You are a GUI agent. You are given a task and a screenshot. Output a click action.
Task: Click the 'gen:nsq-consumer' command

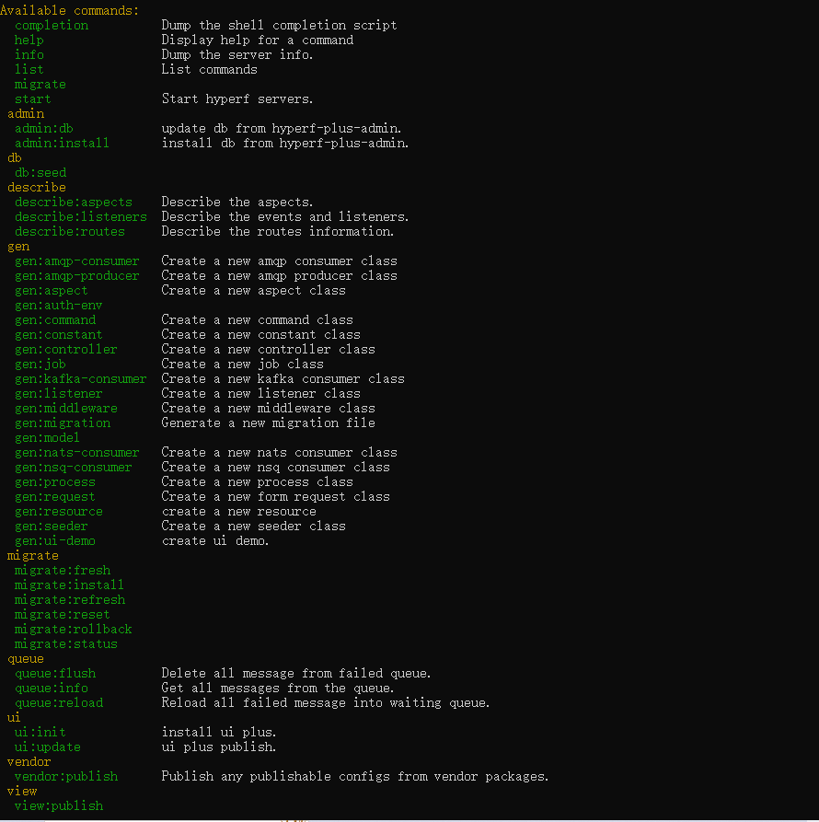74,467
